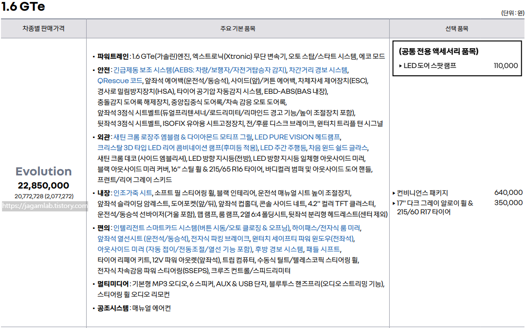526x328 pixels.
Task: Click the '컨비니언스 패키지' option
Action: click(x=422, y=193)
